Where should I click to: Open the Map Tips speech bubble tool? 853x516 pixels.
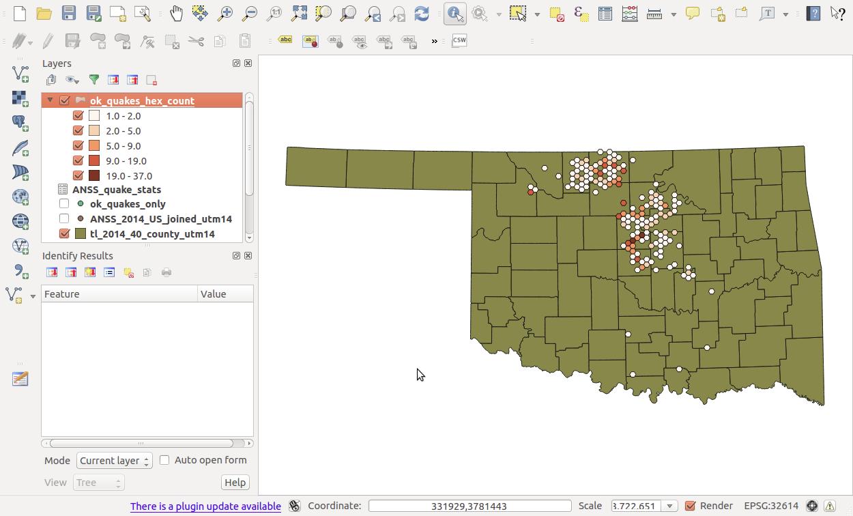(x=692, y=13)
